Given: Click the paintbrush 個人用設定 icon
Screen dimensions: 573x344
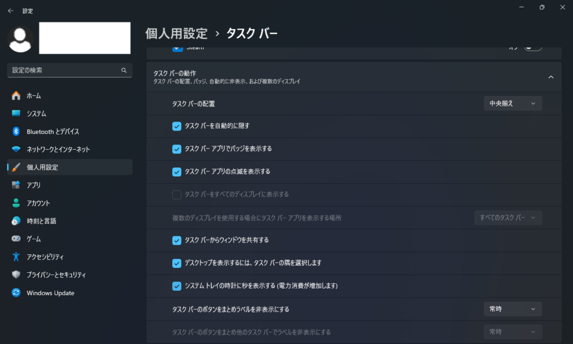Looking at the screenshot, I should [16, 168].
